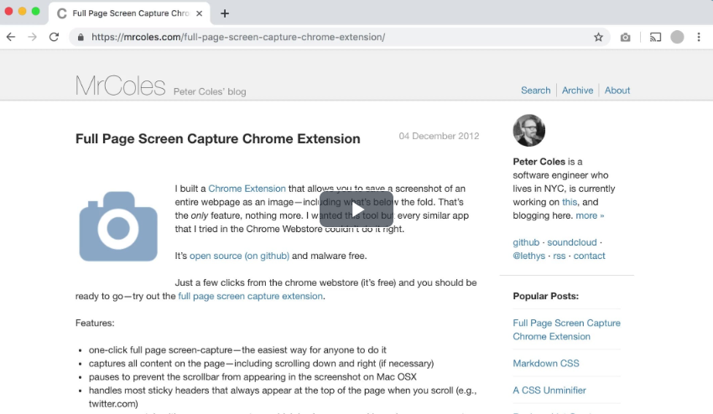Open the Search nav link
Screen dimensions: 713x414
click(x=536, y=91)
